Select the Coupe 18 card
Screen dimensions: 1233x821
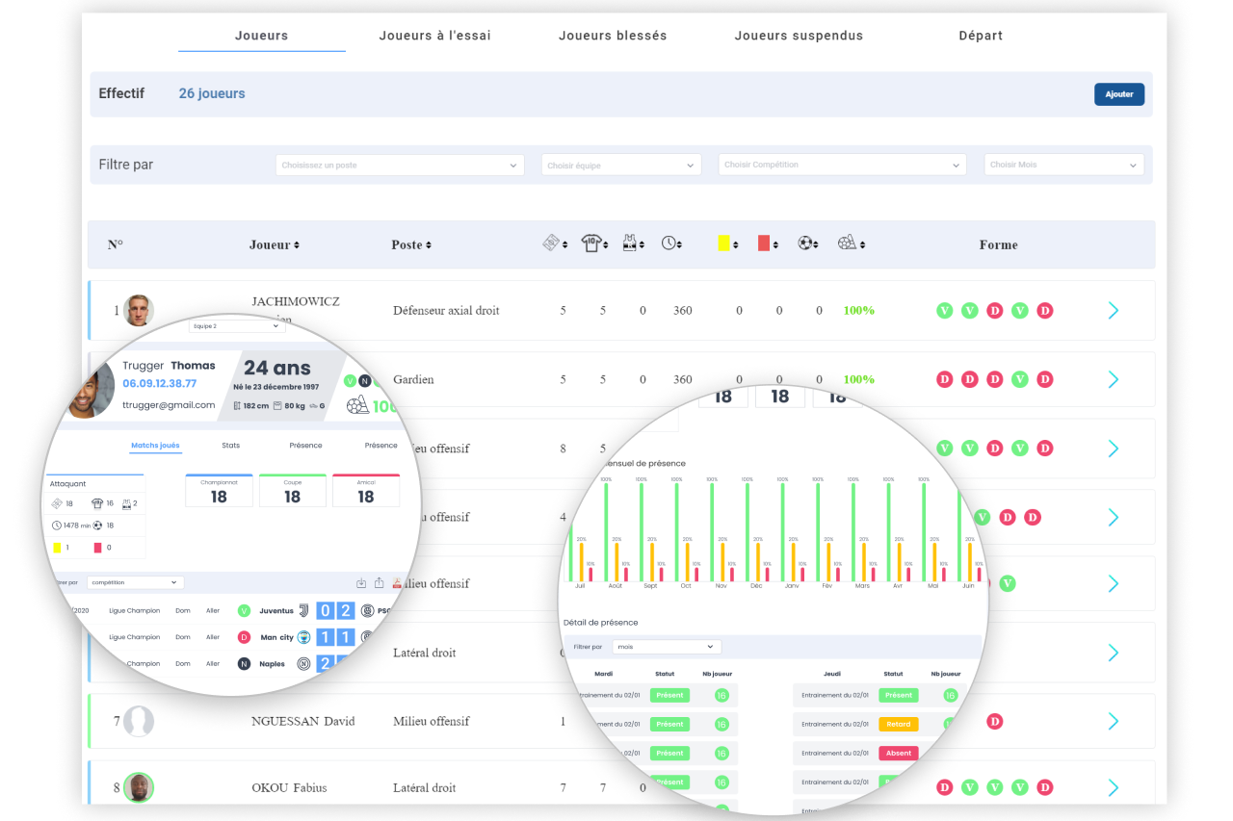[292, 490]
